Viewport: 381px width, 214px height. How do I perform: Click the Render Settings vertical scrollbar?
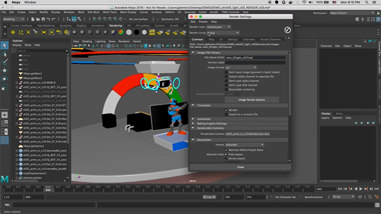tap(289, 84)
